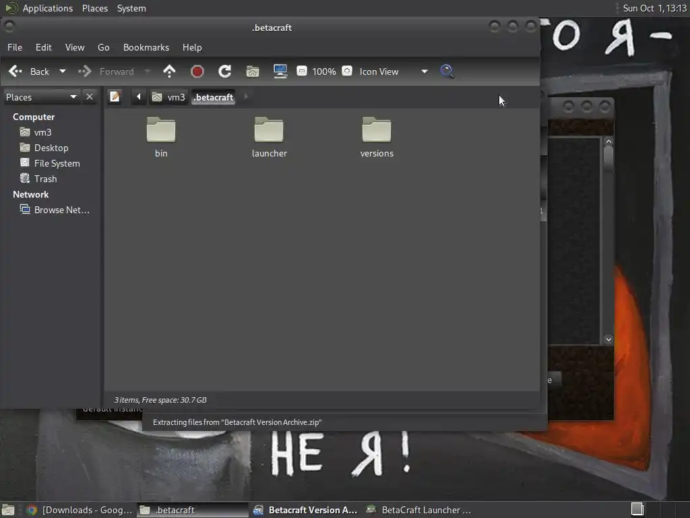The image size is (690, 518).
Task: Switch to the BetaCraft Launcher taskbar window
Action: pos(419,510)
